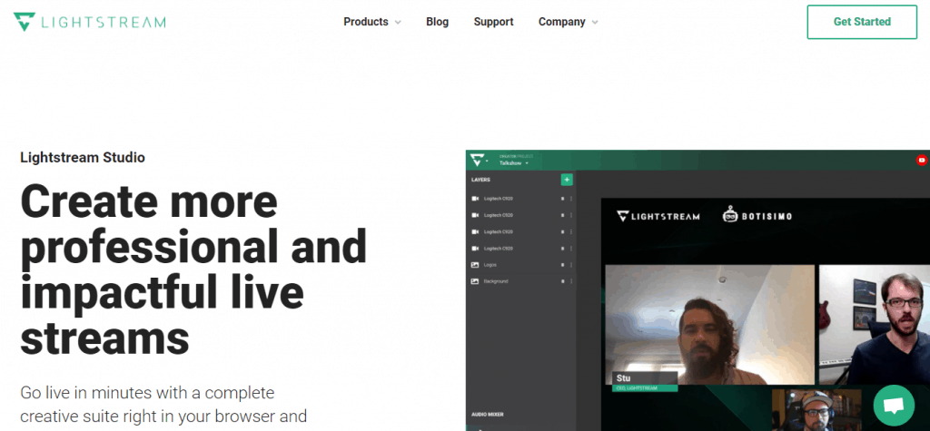Click the green add layer plus button
Screen dimensions: 930x431
point(567,180)
